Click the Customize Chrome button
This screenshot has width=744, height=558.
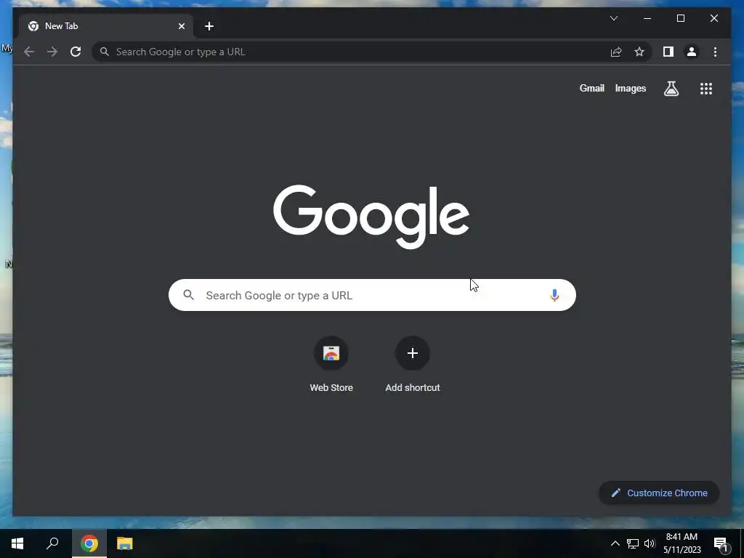[x=659, y=493]
